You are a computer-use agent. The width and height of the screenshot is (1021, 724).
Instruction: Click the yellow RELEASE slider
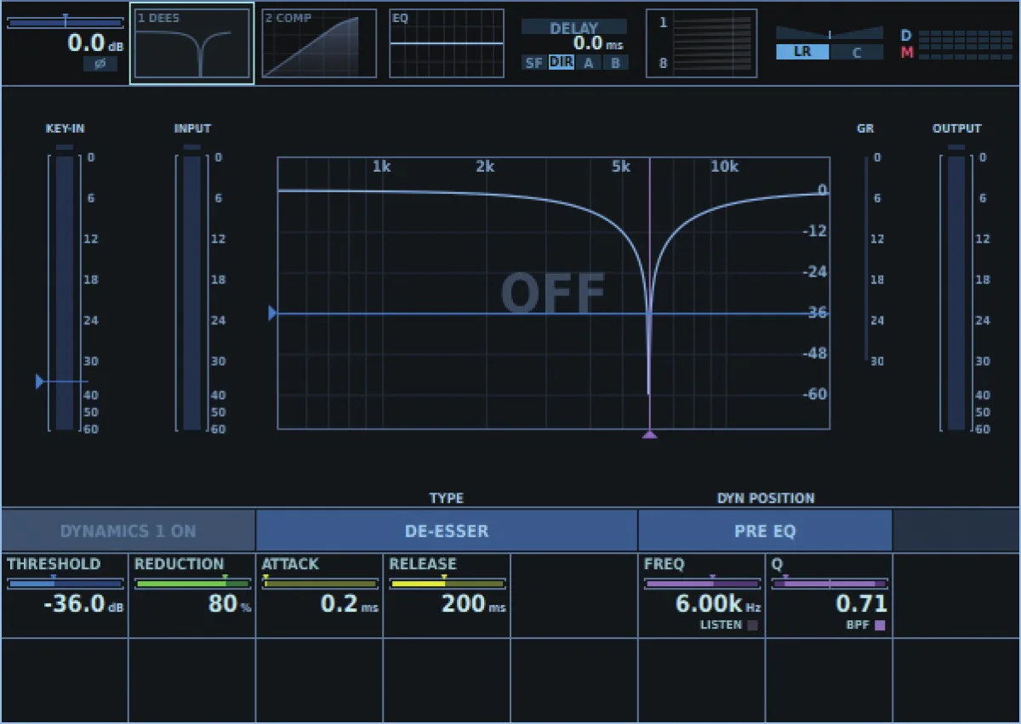click(448, 584)
